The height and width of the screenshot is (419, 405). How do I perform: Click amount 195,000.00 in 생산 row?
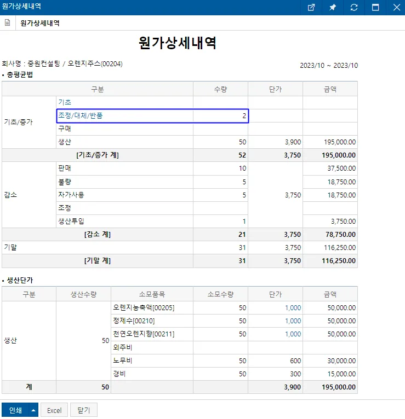click(340, 142)
